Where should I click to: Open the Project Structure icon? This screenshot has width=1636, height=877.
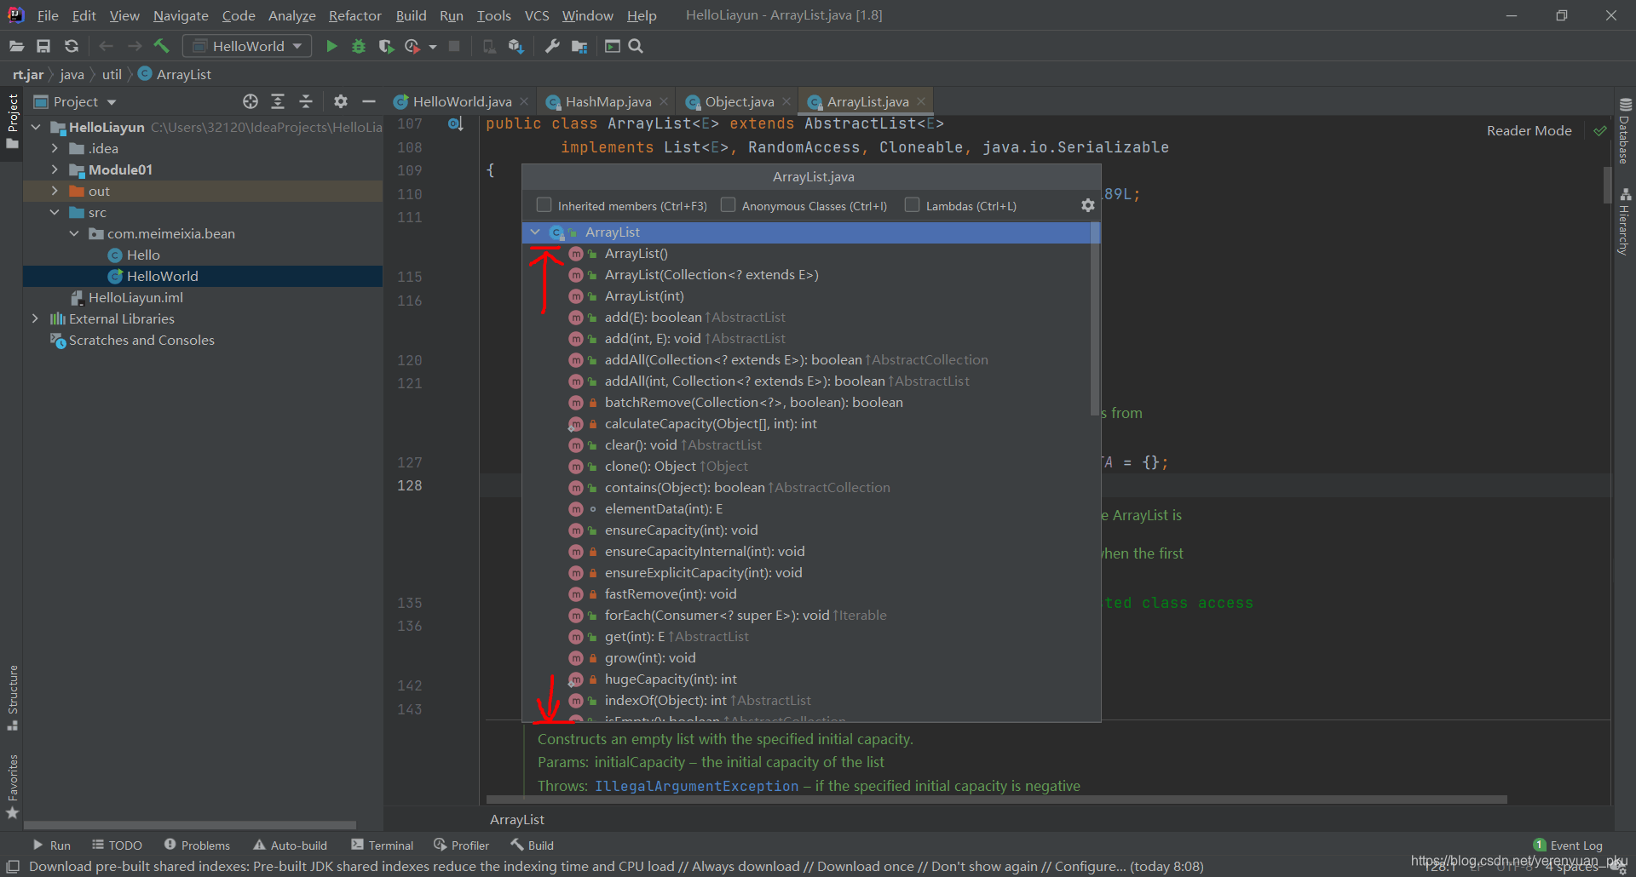click(579, 46)
